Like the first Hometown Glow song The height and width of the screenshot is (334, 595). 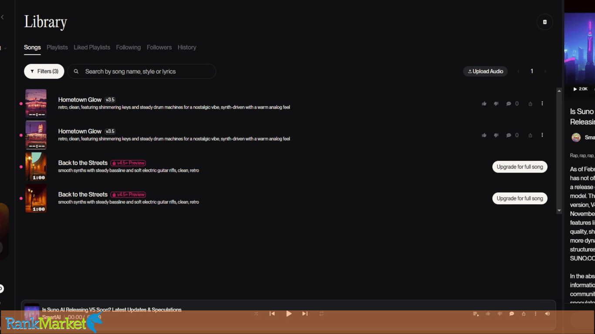pos(484,104)
